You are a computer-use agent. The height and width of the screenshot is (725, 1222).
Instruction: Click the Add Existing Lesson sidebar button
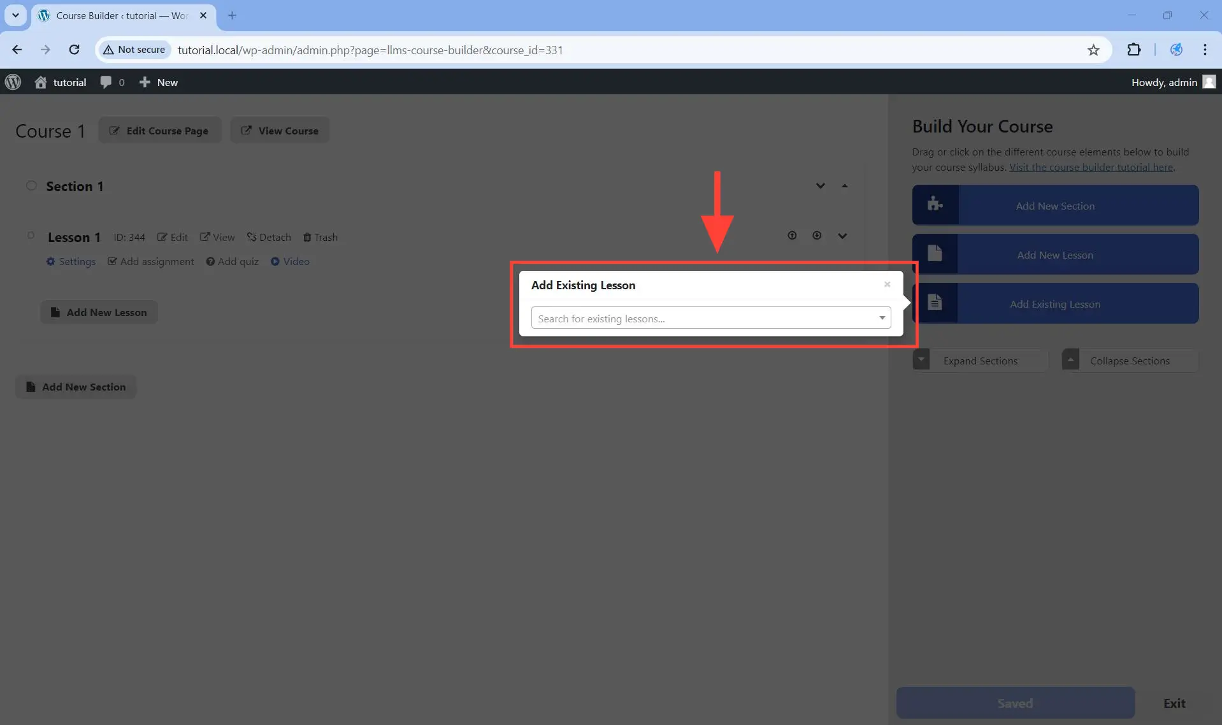(1055, 303)
